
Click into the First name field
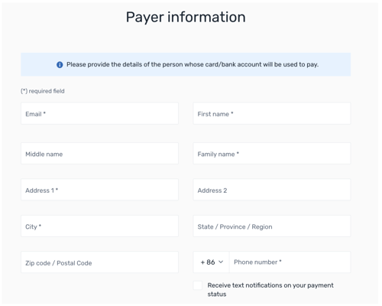(272, 113)
